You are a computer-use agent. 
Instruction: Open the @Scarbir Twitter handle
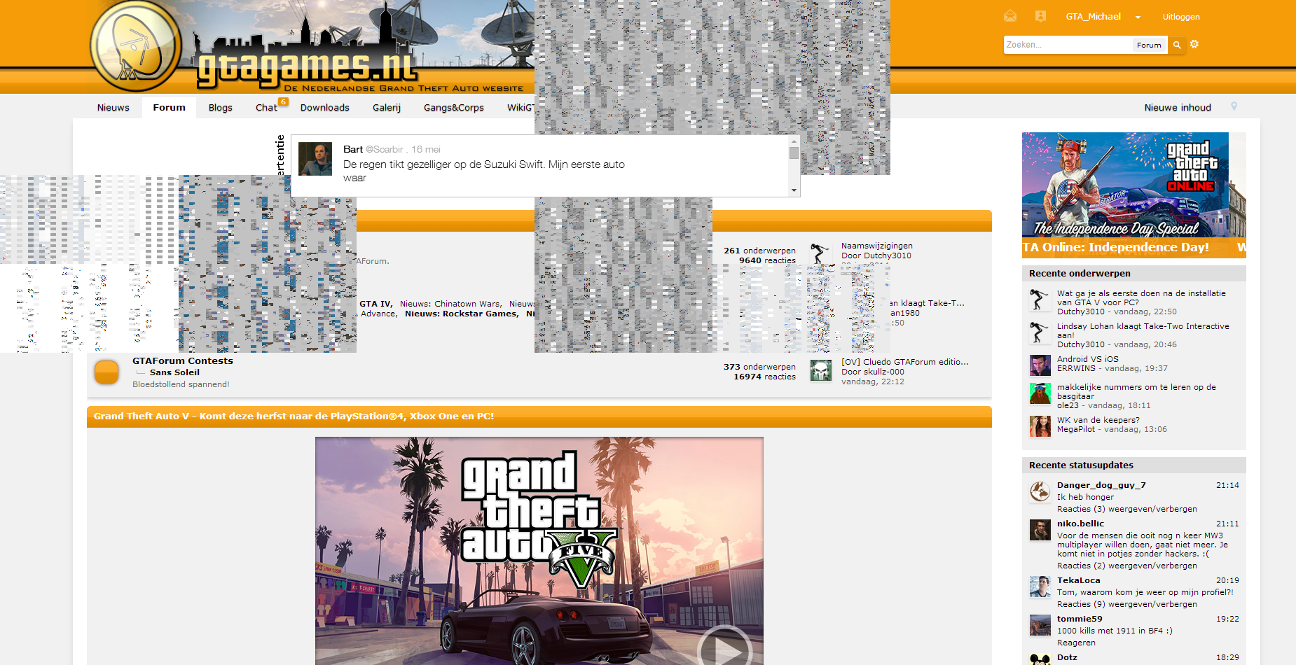click(x=385, y=149)
